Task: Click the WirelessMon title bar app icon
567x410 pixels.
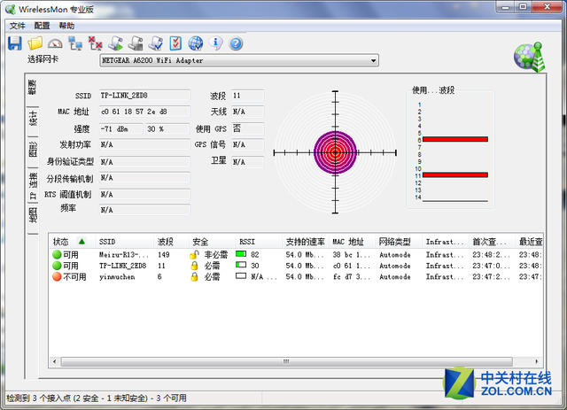Action: coord(10,10)
